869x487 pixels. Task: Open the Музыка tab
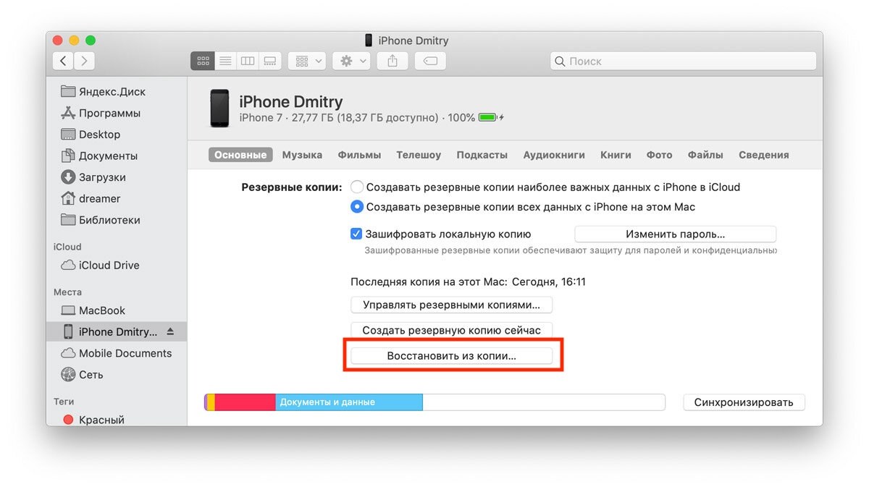302,155
